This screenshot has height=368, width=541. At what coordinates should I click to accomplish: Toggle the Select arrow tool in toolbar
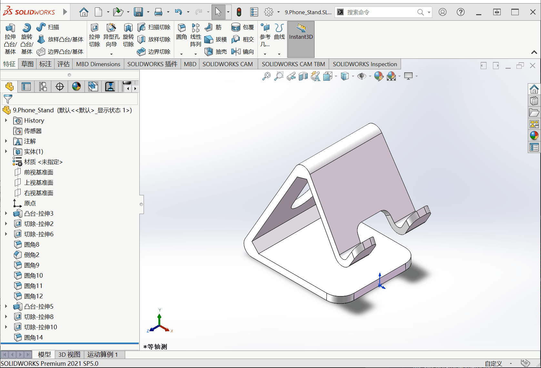218,12
